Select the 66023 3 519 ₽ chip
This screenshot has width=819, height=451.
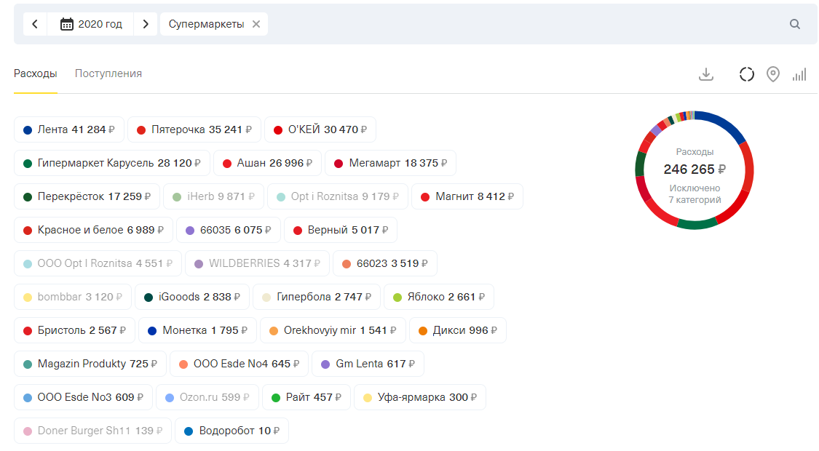pos(385,263)
